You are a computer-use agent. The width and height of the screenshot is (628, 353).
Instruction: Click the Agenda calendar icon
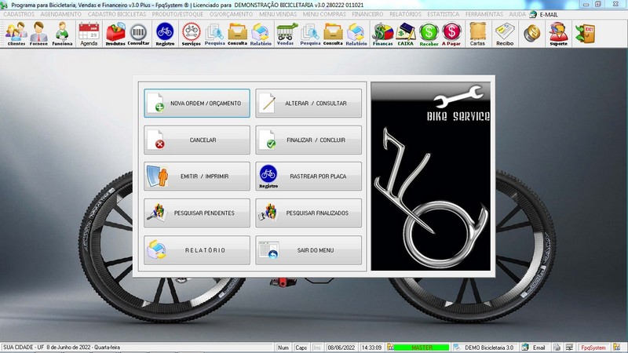tap(89, 34)
